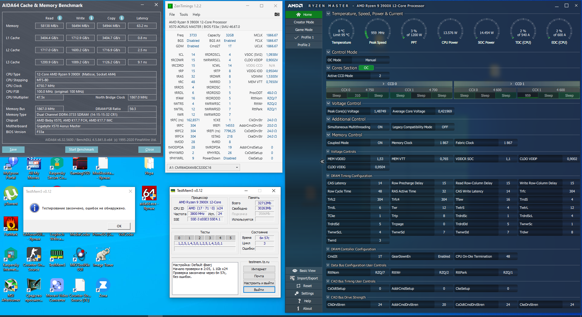The width and height of the screenshot is (582, 317).
Task: Click the info icon next to Read in AIDA64
Action: pos(60,18)
